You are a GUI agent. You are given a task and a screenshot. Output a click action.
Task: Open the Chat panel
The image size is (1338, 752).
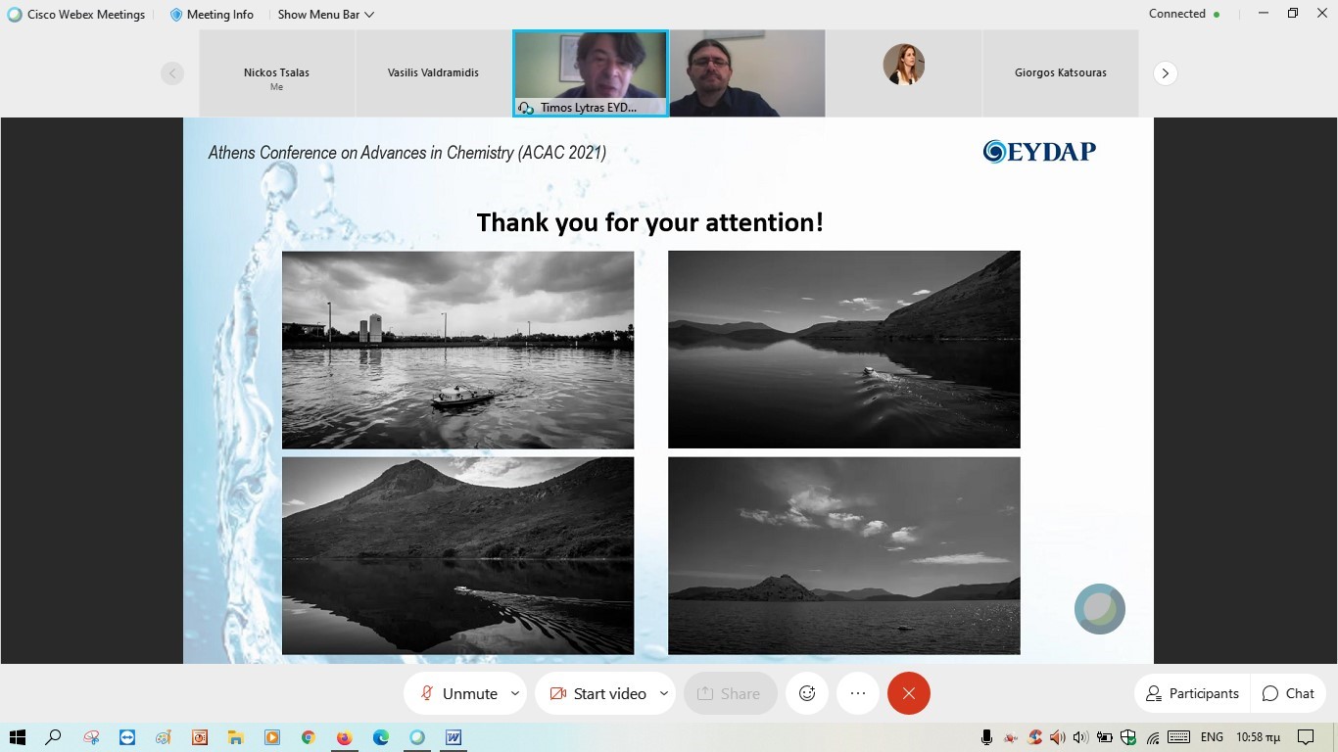click(1288, 693)
